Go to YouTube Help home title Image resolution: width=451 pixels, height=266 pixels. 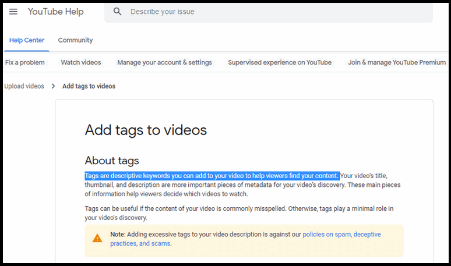pyautogui.click(x=56, y=12)
